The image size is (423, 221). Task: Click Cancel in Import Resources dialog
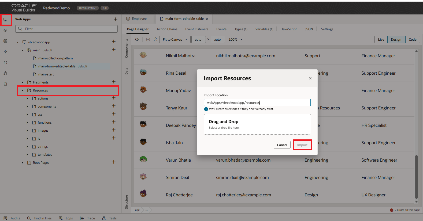282,145
